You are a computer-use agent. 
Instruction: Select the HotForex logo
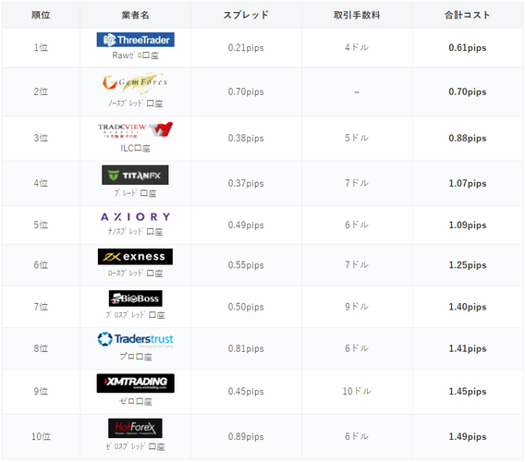[135, 428]
